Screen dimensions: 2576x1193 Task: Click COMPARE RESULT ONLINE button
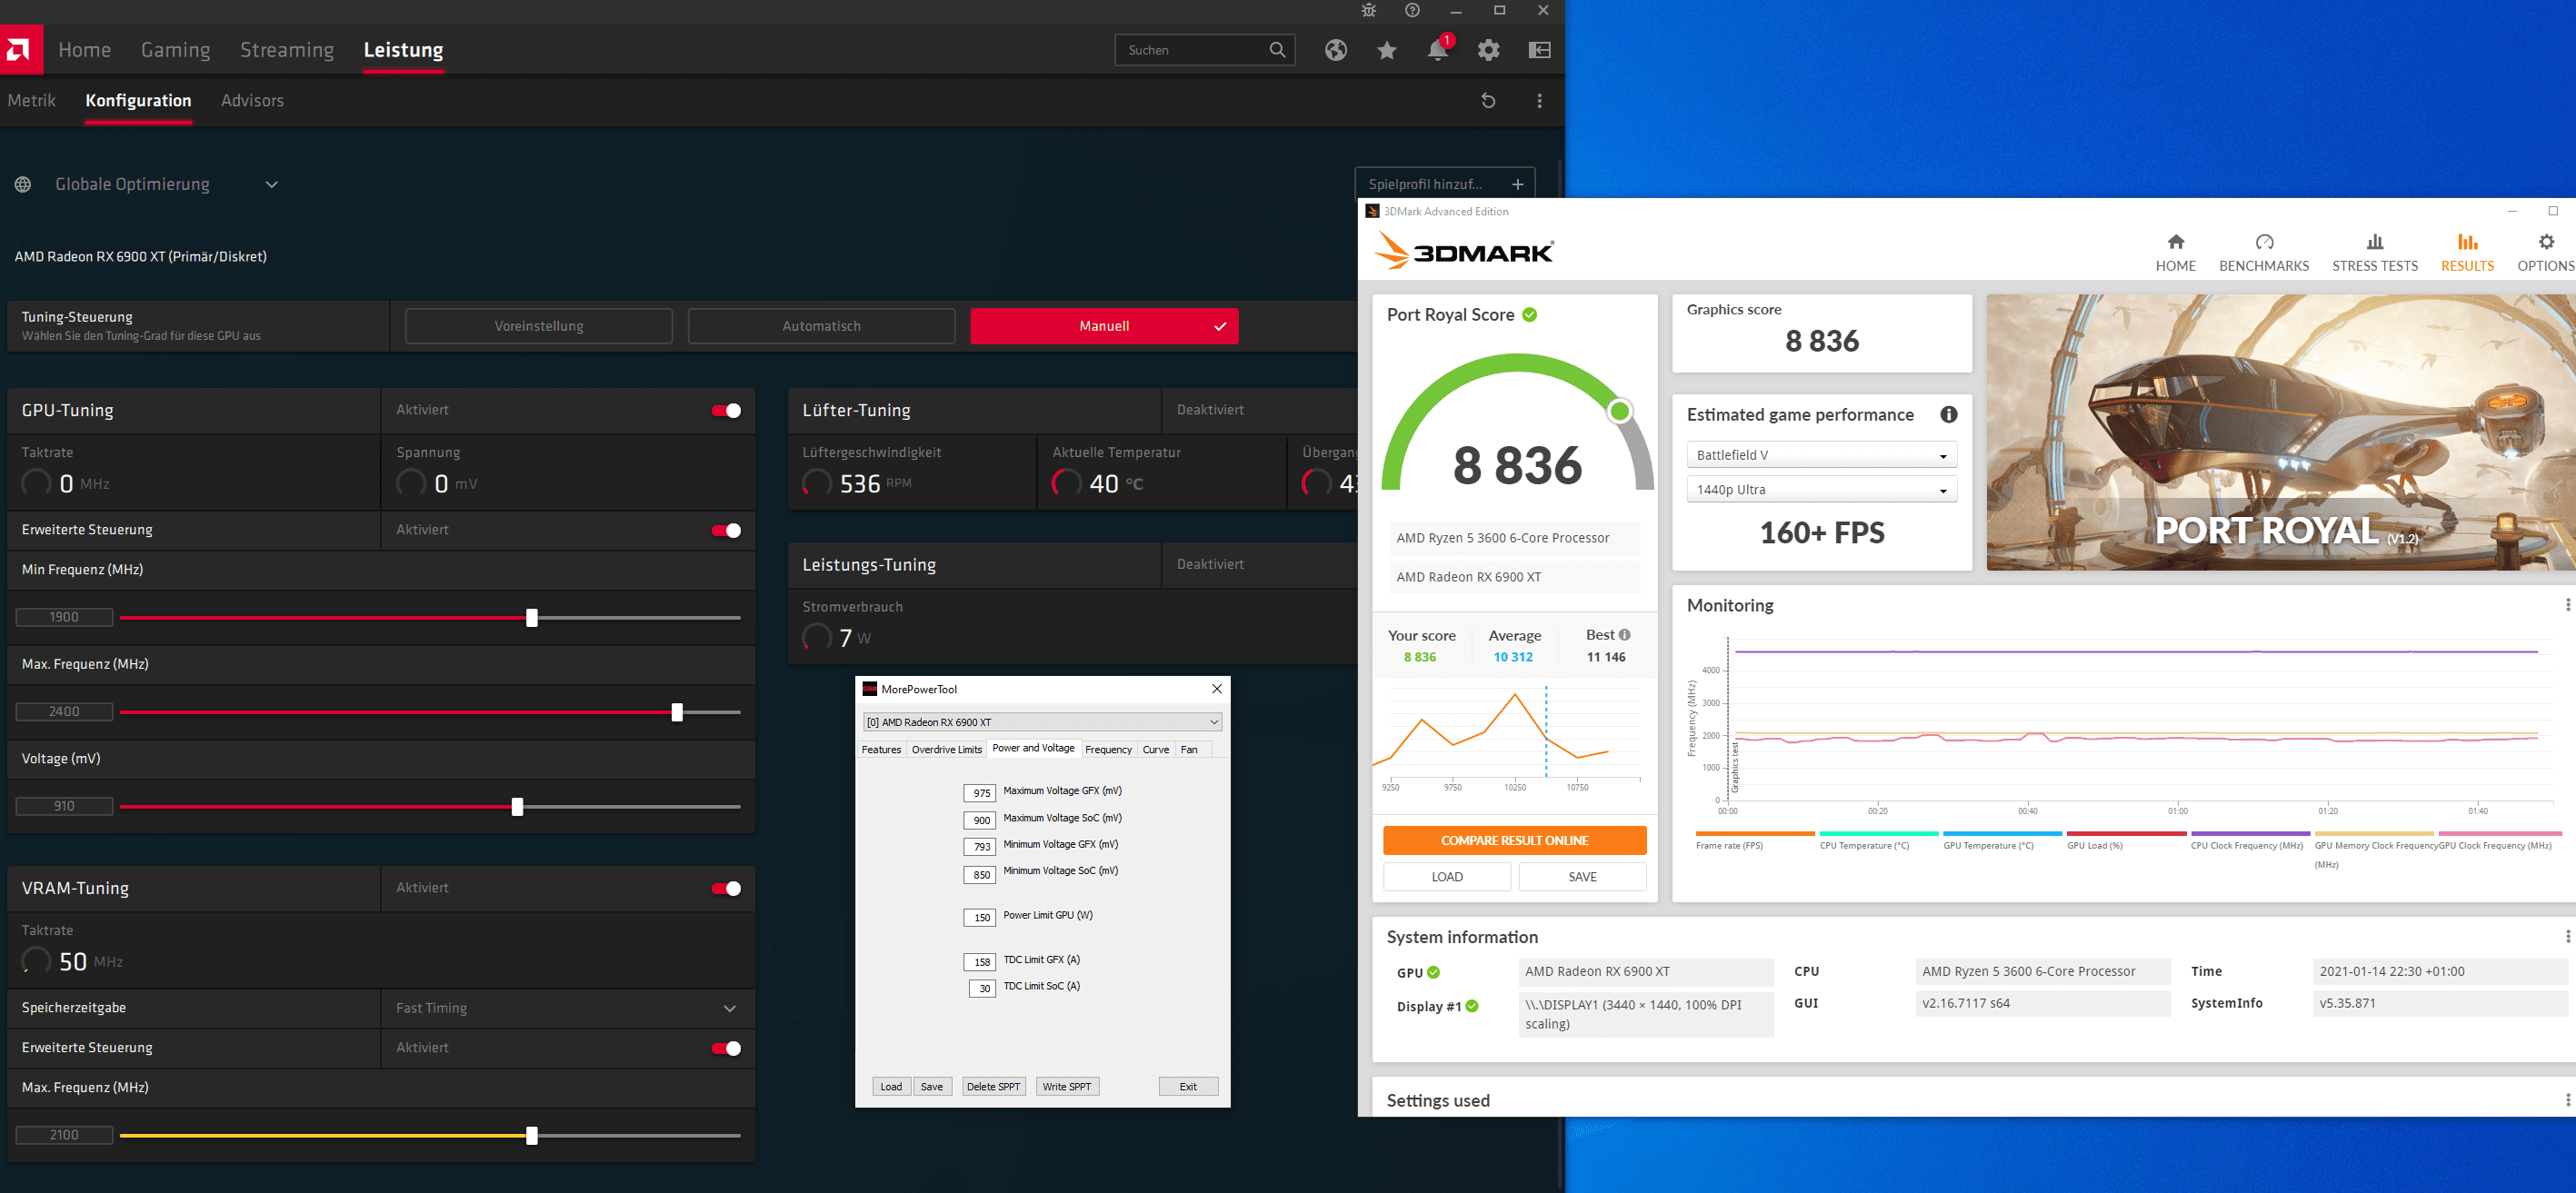pyautogui.click(x=1514, y=841)
